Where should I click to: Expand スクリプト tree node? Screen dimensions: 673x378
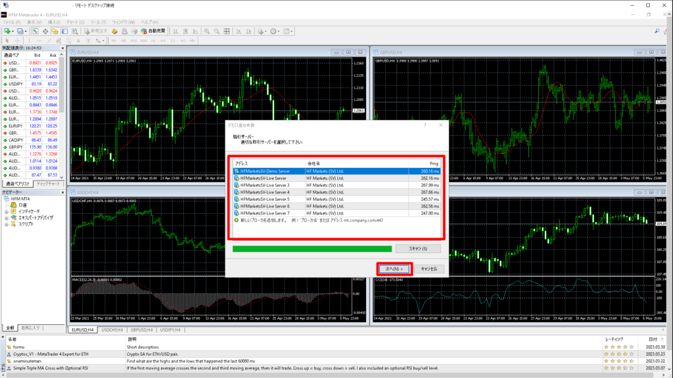click(x=7, y=224)
